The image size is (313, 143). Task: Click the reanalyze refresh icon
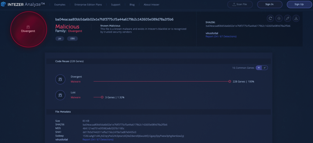(270, 19)
